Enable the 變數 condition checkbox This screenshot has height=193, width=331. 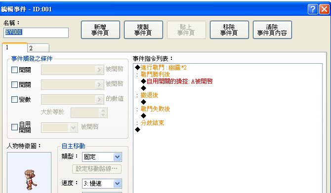(x=14, y=99)
